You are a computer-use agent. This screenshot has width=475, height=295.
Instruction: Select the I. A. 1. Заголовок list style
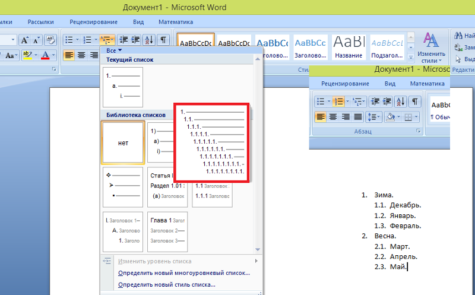pyautogui.click(x=123, y=232)
